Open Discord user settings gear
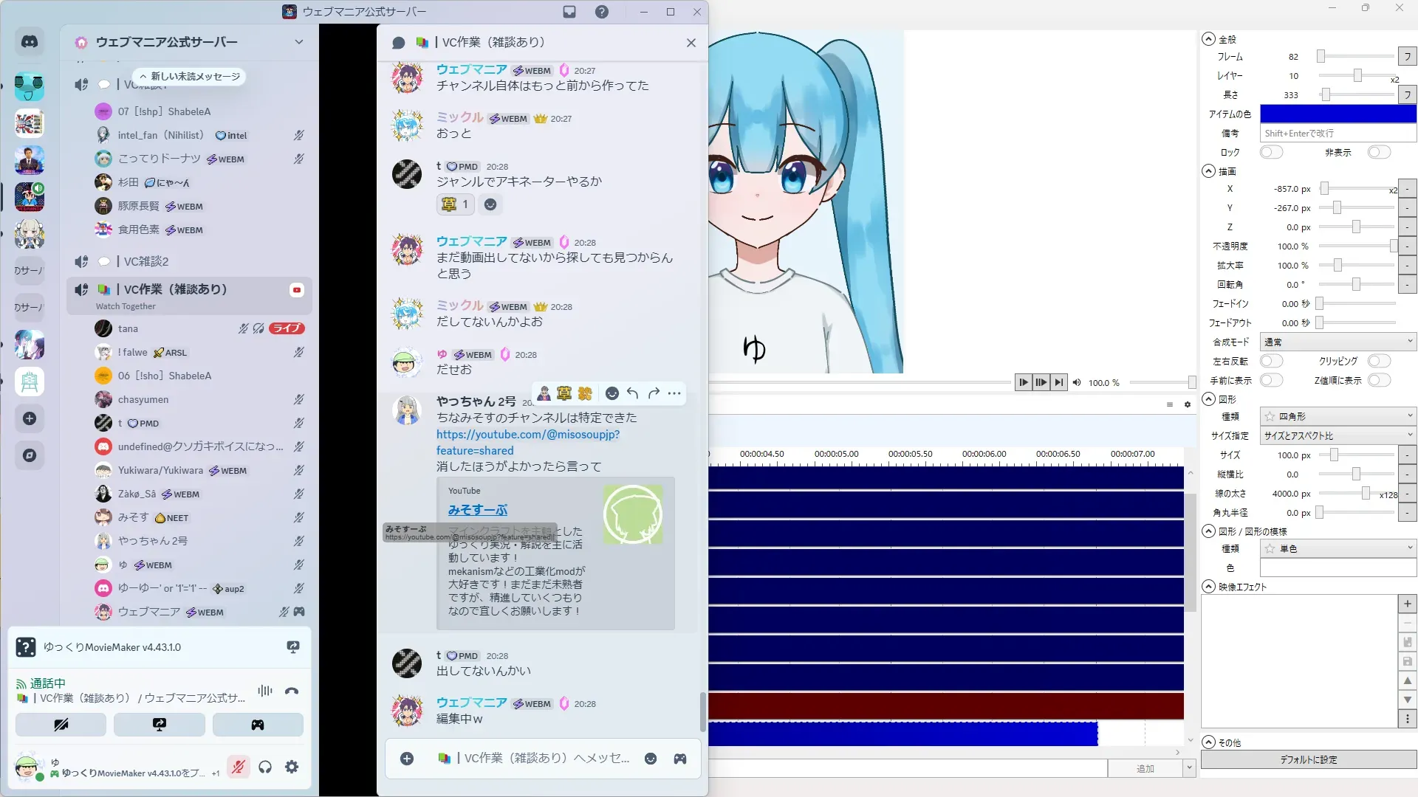 tap(292, 767)
